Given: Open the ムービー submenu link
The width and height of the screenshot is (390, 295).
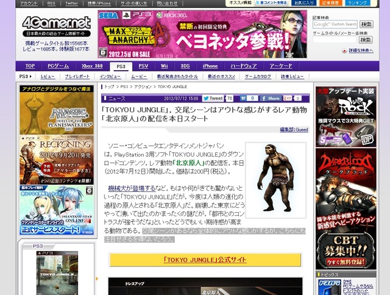Looking at the screenshot, I should pyautogui.click(x=139, y=76).
